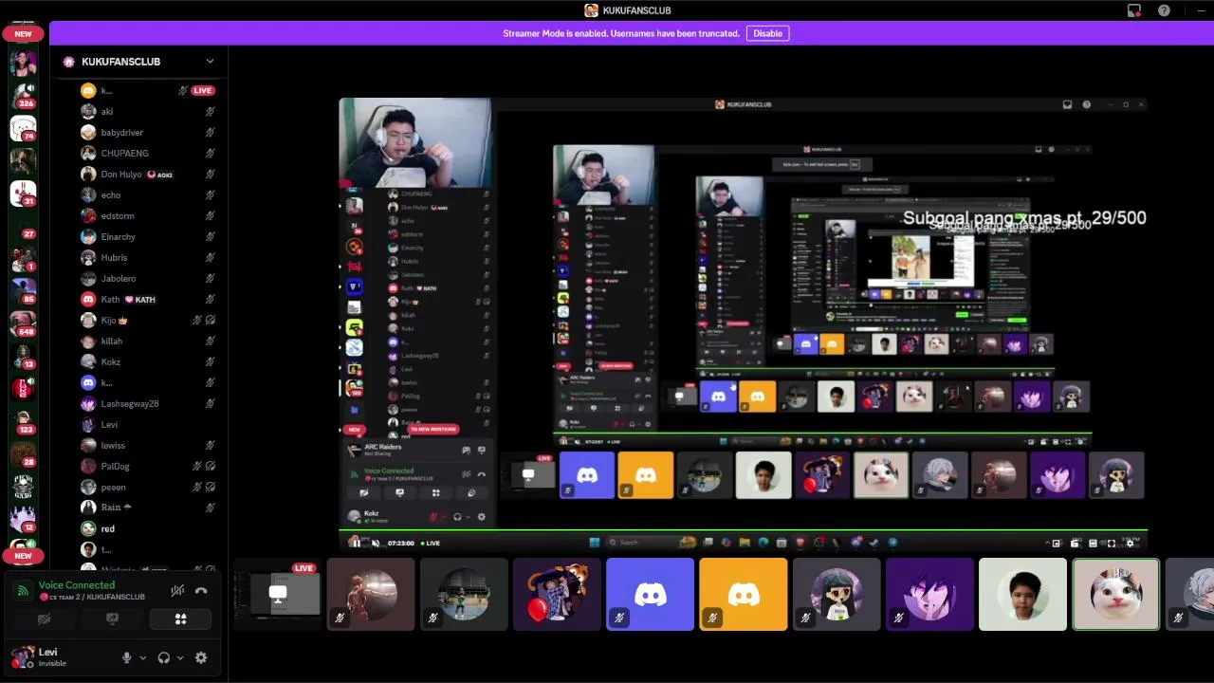Jump to NEW unreads at bottom of server list
The image size is (1214, 683).
[23, 556]
